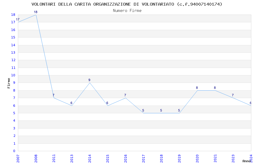Select the 2023 data point labeled 7
This screenshot has height=164, width=254.
pos(233,95)
